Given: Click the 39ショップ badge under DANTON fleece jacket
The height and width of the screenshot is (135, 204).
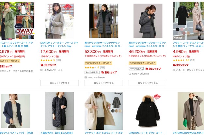Looking at the screenshot, I should [48, 65].
